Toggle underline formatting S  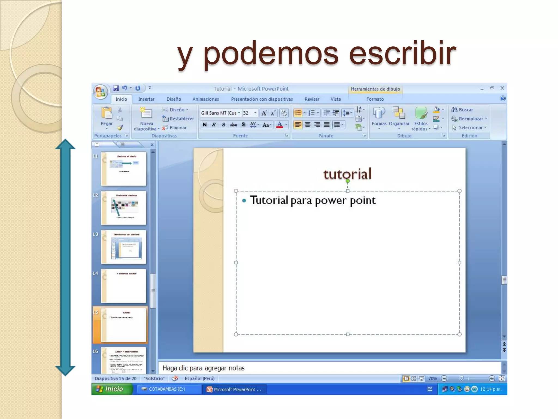pos(224,125)
